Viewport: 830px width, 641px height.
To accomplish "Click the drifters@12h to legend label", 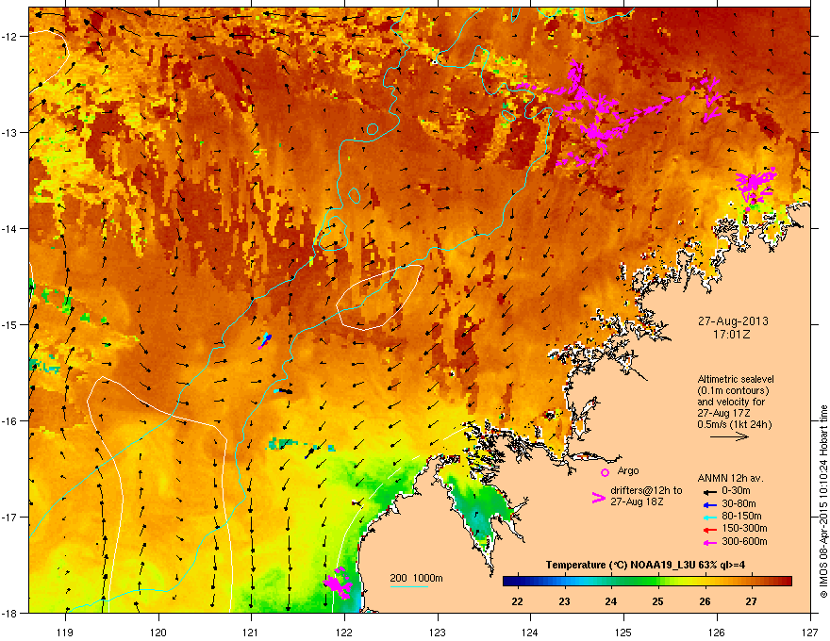I will point(646,490).
